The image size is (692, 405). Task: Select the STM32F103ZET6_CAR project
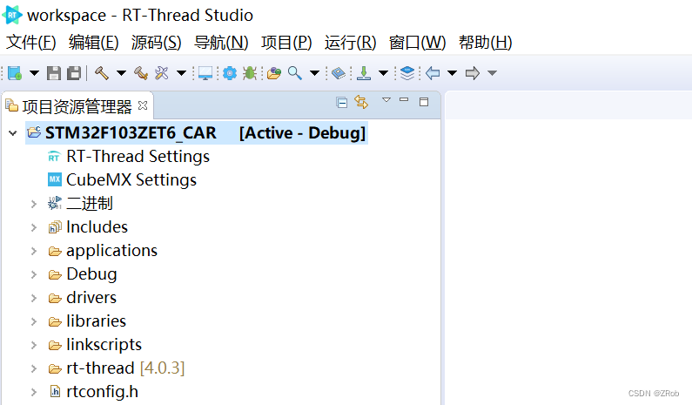coord(197,133)
